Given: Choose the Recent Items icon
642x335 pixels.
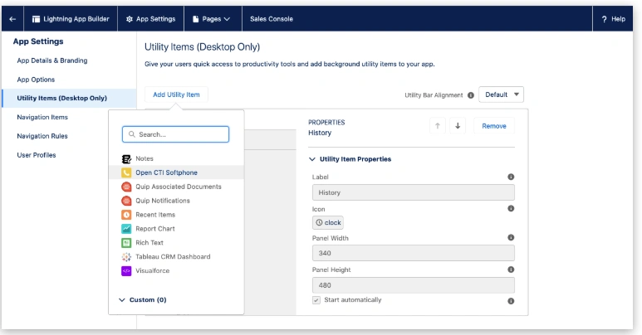Looking at the screenshot, I should click(x=126, y=215).
